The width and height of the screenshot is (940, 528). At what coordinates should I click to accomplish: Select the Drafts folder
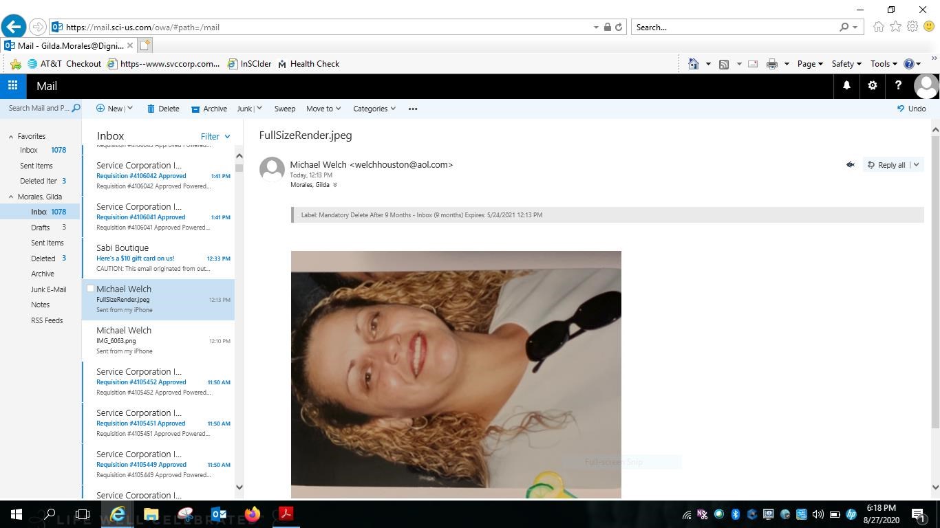click(40, 228)
